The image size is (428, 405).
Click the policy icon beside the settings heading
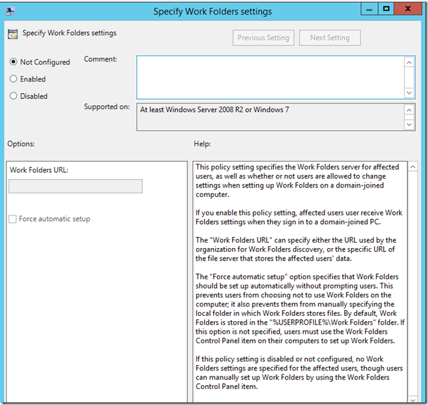(13, 33)
